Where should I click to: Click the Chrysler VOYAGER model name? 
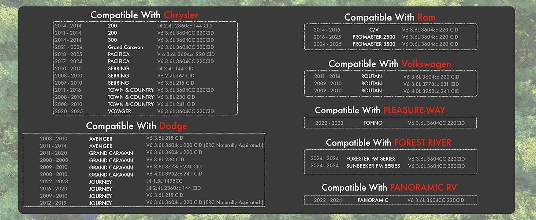[x=119, y=111]
